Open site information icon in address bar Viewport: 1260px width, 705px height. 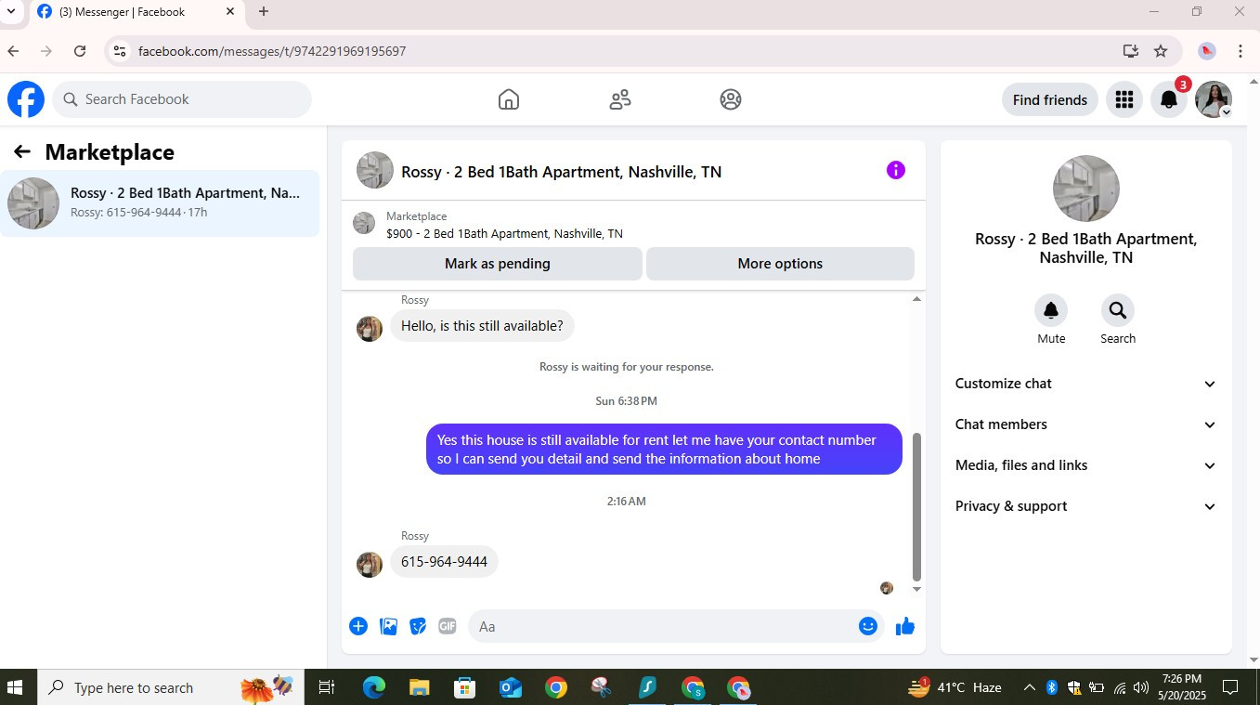[x=119, y=51]
